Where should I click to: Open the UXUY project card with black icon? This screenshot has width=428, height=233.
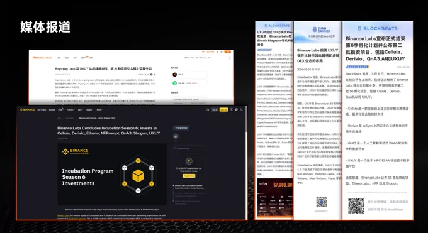pyautogui.click(x=189, y=75)
